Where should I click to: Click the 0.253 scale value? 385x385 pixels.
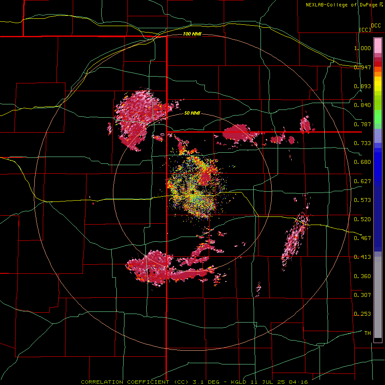click(362, 314)
